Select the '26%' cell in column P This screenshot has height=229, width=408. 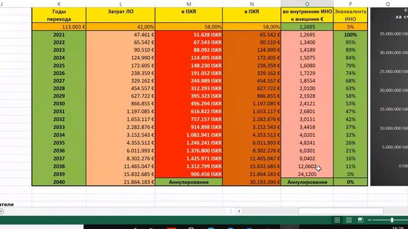tap(350, 142)
